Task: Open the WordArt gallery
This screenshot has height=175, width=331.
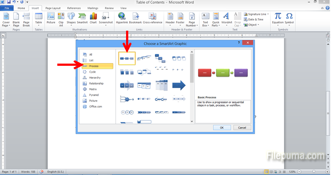Action: point(227,20)
